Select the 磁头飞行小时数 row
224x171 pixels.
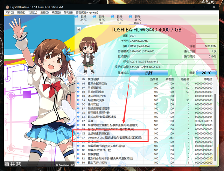pos(145,163)
